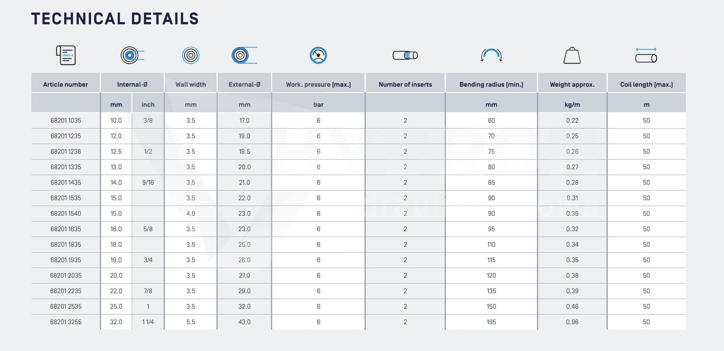Click the external diameter hose icon
The image size is (724, 351).
(x=244, y=55)
